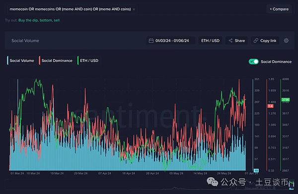Click the memecoin search query field

click(x=72, y=9)
